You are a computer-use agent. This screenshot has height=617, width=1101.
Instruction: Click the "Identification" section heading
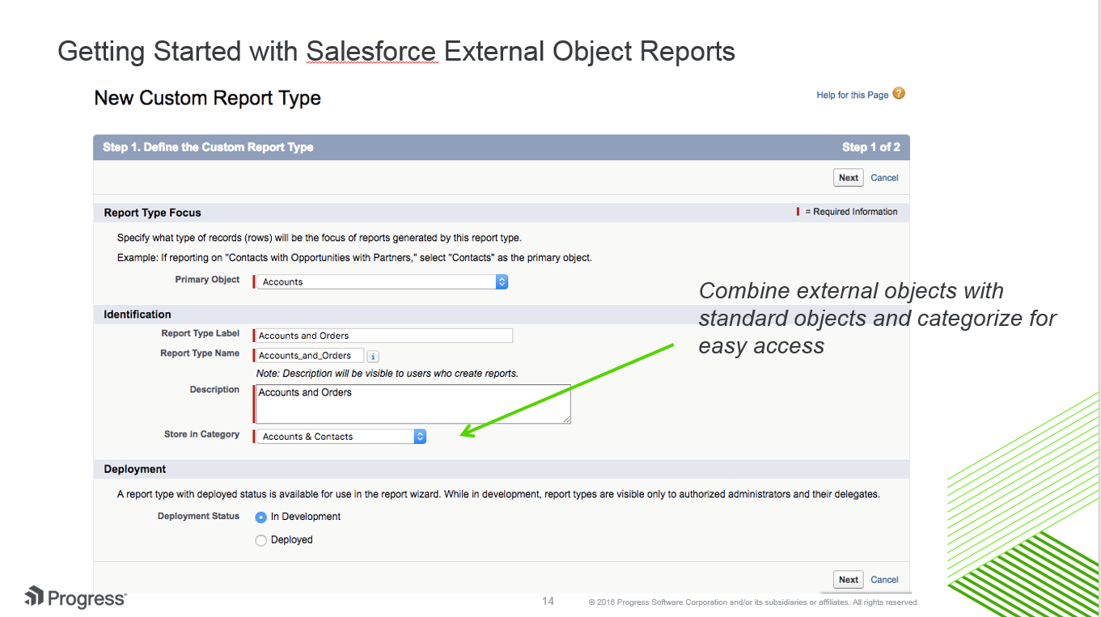[138, 315]
